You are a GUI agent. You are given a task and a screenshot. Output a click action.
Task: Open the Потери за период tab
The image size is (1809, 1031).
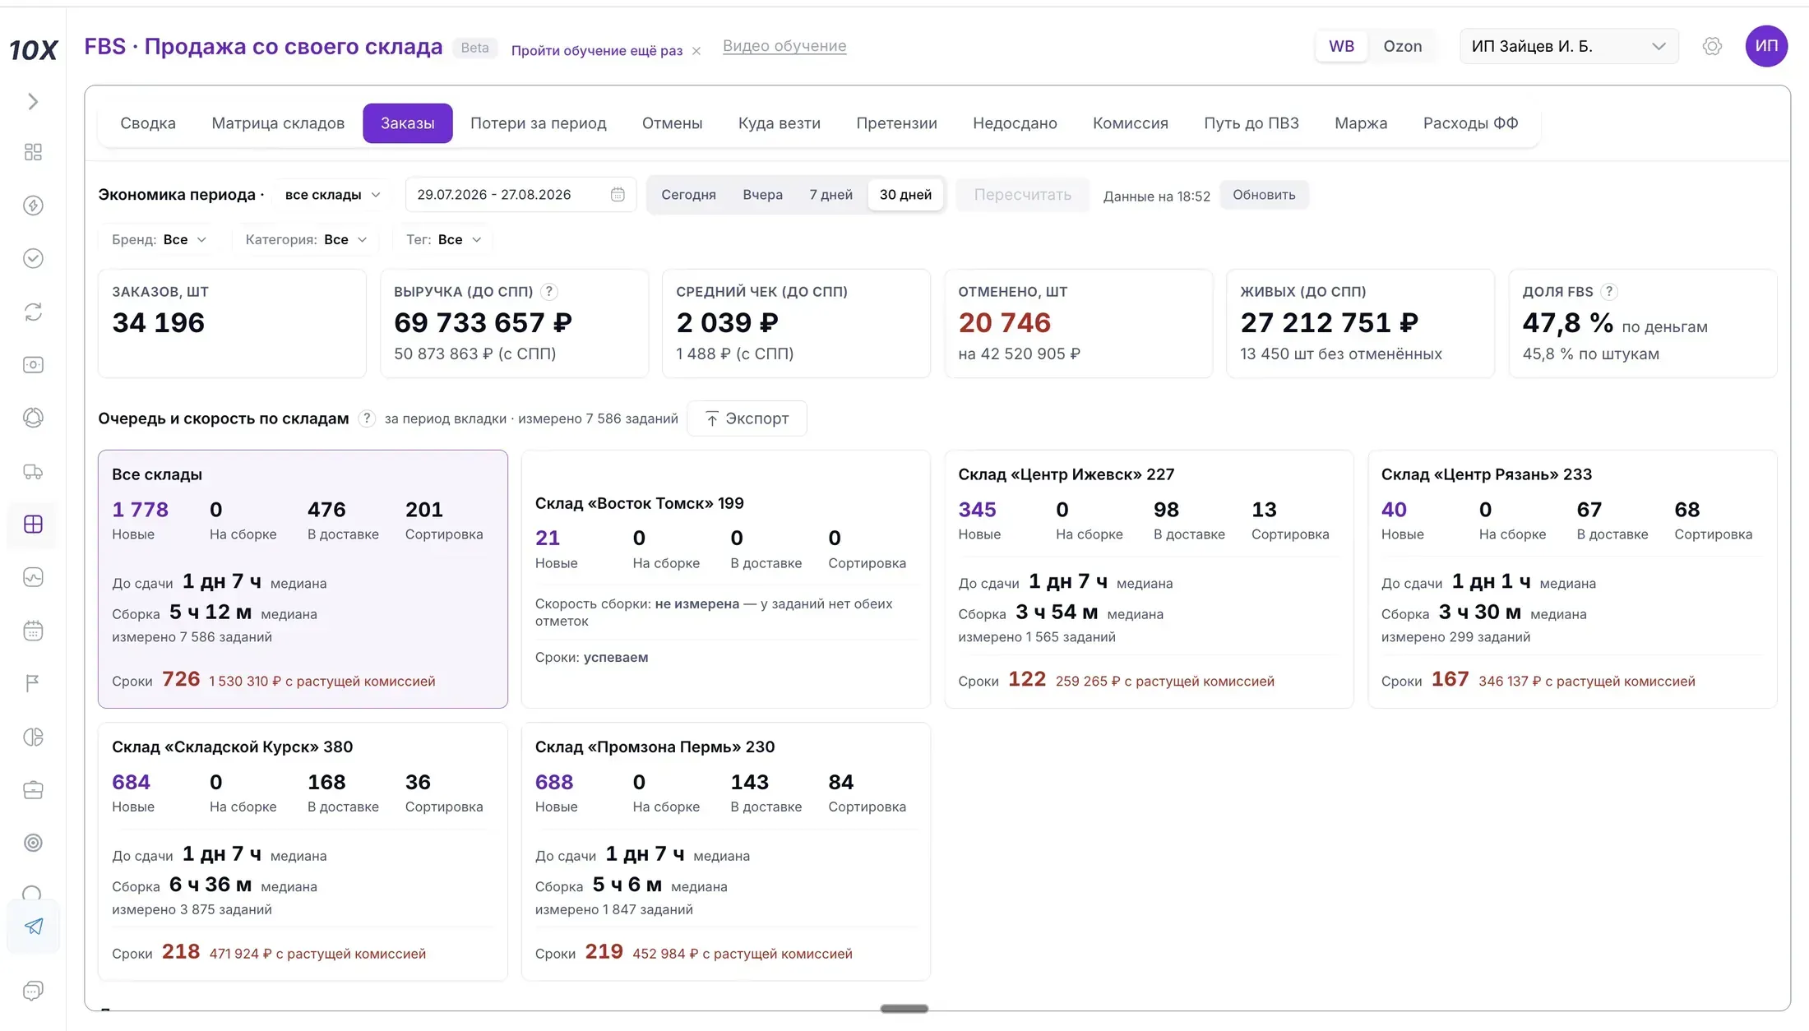(539, 123)
